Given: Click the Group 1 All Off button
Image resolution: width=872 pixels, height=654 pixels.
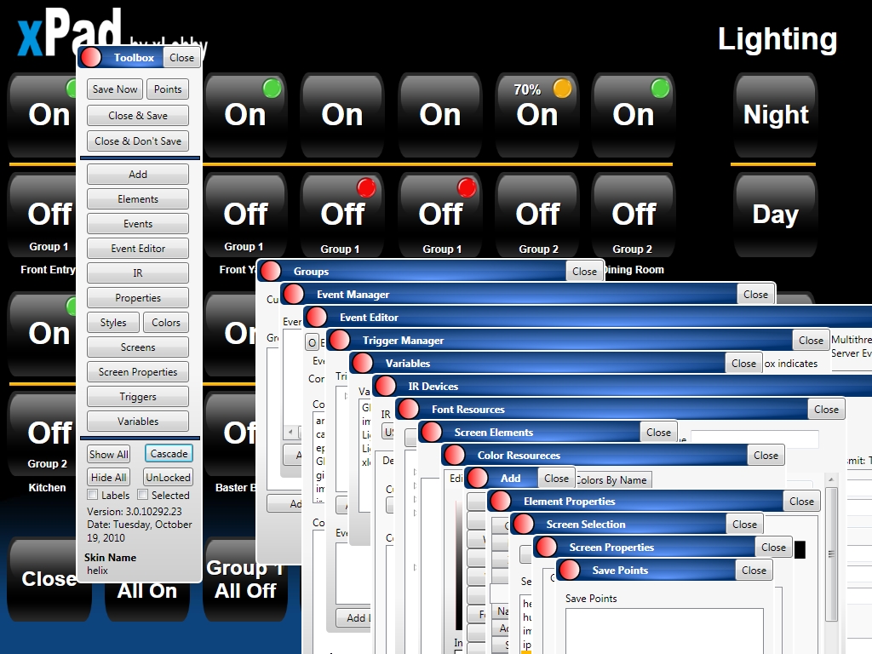Looking at the screenshot, I should click(245, 579).
